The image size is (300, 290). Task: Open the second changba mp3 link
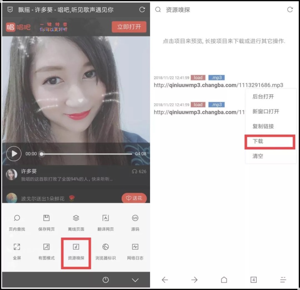point(199,112)
